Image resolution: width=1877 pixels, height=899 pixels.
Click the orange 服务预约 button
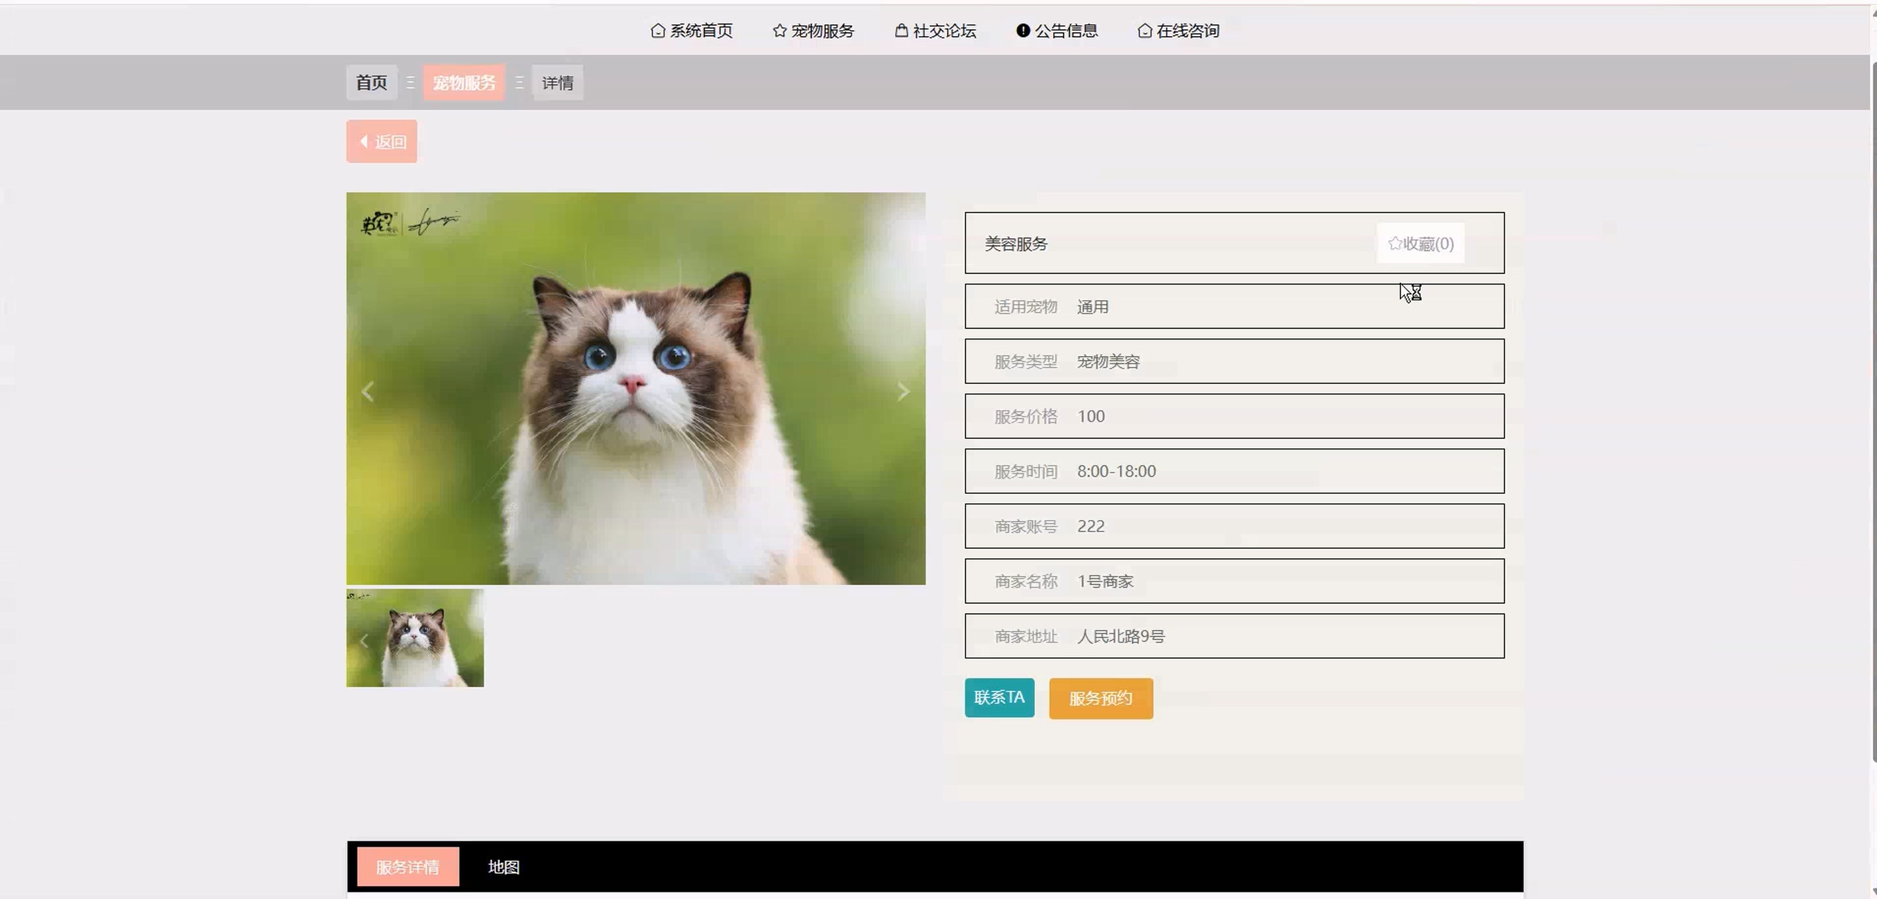click(x=1100, y=699)
